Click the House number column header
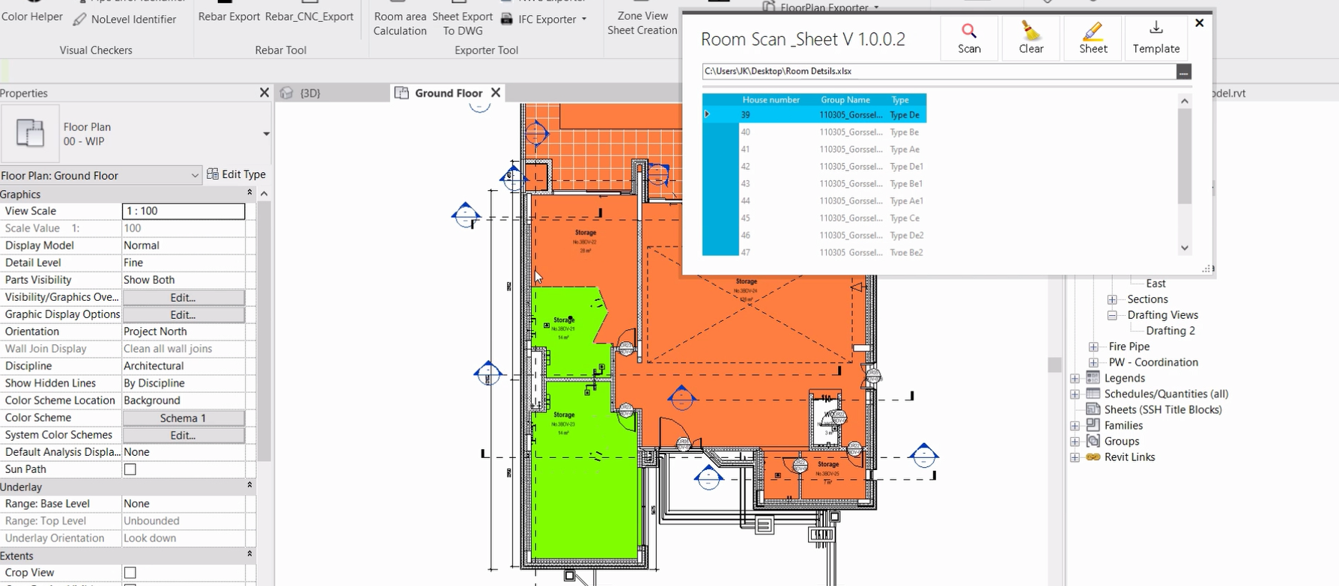Viewport: 1339px width, 586px height. pyautogui.click(x=771, y=100)
